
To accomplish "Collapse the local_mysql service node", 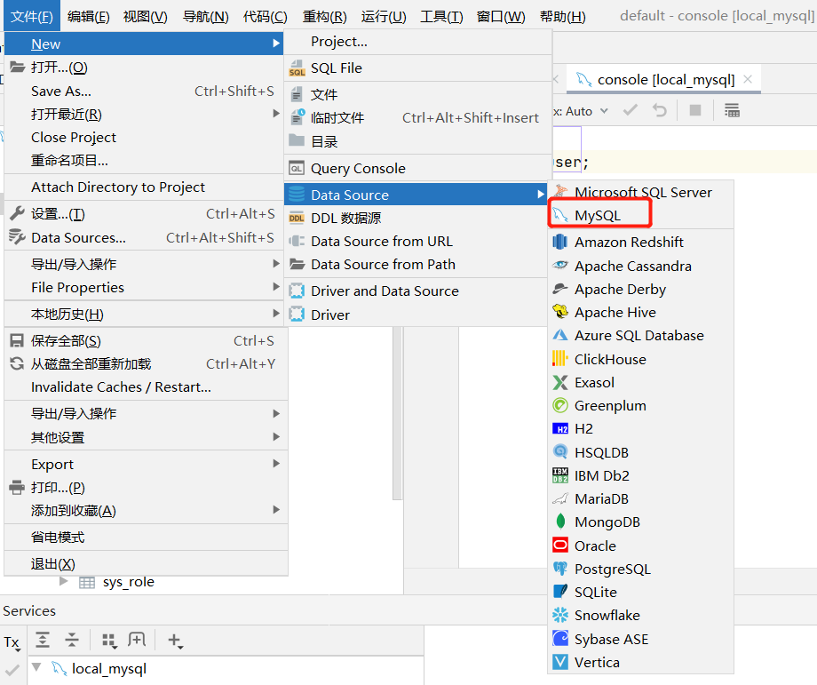I will point(36,667).
